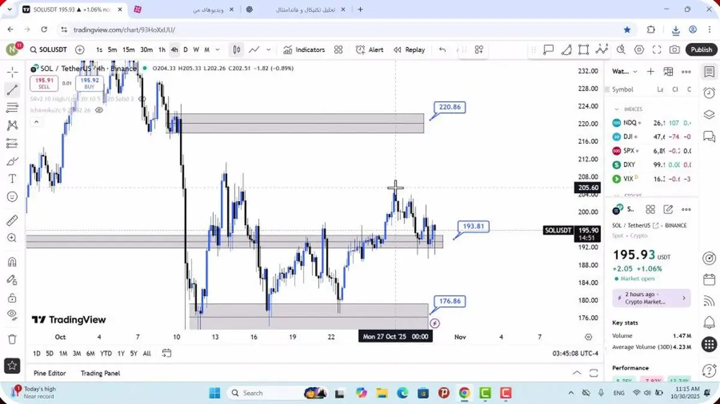Collapse the INDICES watchlist section

(616, 109)
